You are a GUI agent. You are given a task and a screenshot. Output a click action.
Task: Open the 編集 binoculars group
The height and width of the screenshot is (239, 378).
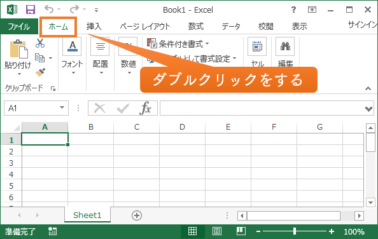click(285, 53)
